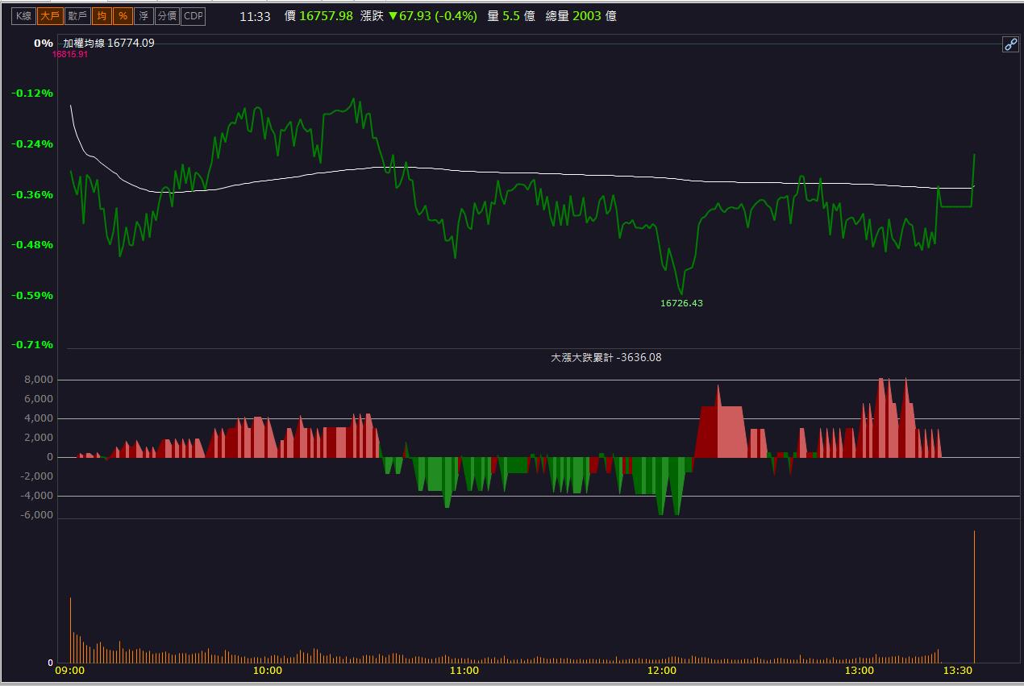Switch to the K線 chart view

coord(23,16)
